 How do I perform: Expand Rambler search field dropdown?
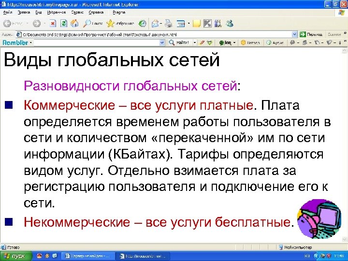[162, 43]
